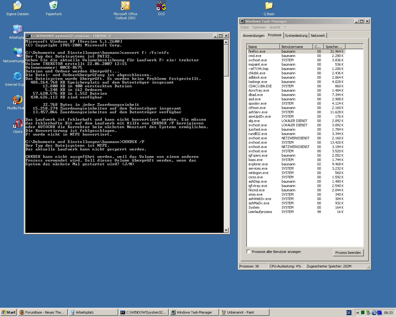Open the Optionen menu in Task-Manager
The height and width of the screenshot is (317, 396).
click(259, 27)
